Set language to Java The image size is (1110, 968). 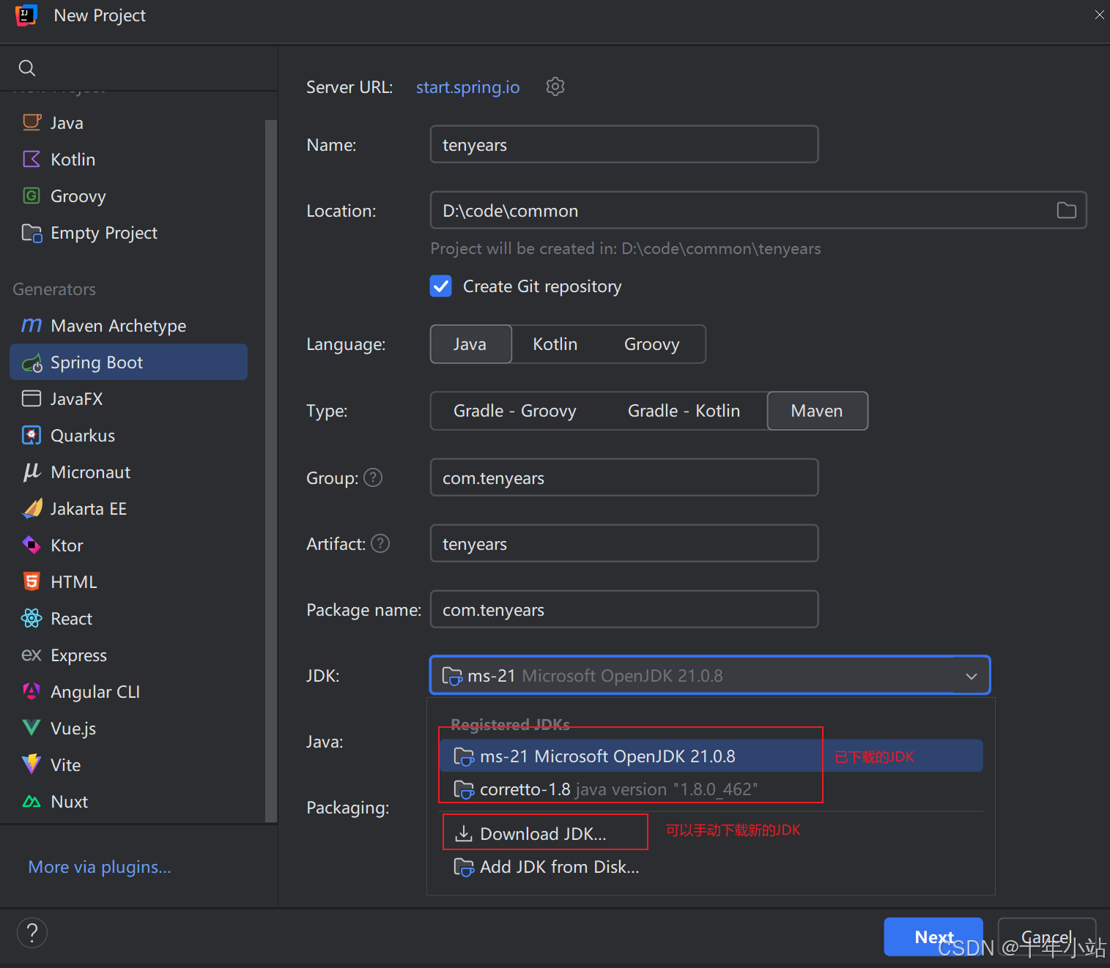tap(470, 344)
